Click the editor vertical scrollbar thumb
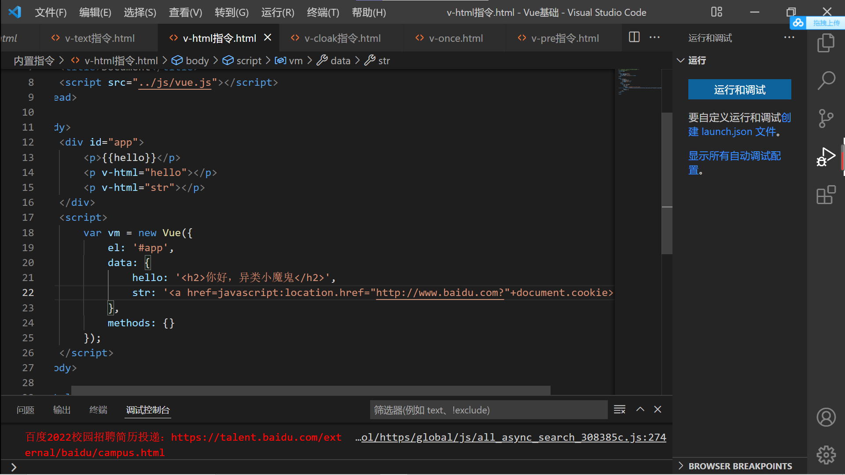The width and height of the screenshot is (845, 475). tap(667, 183)
